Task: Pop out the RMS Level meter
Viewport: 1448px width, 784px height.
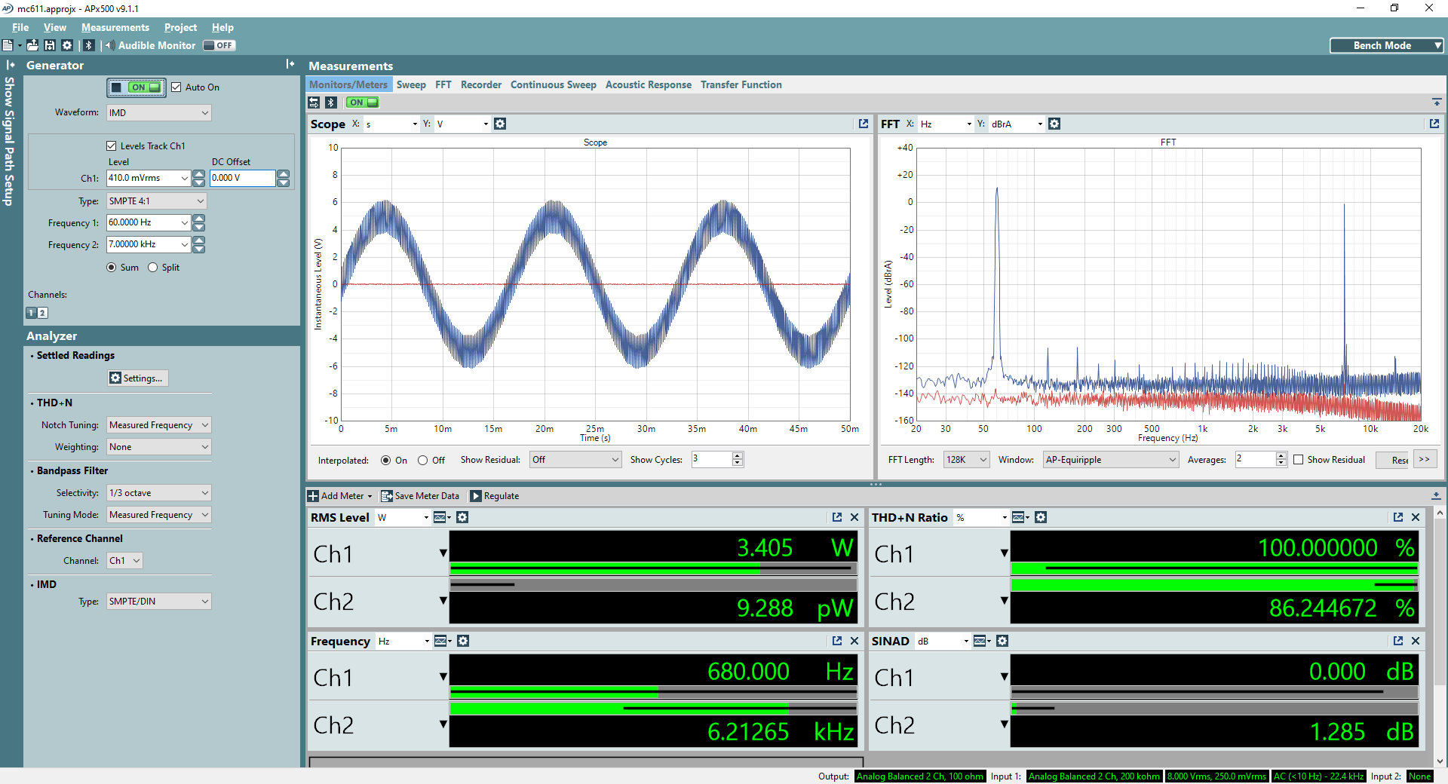Action: pos(837,517)
